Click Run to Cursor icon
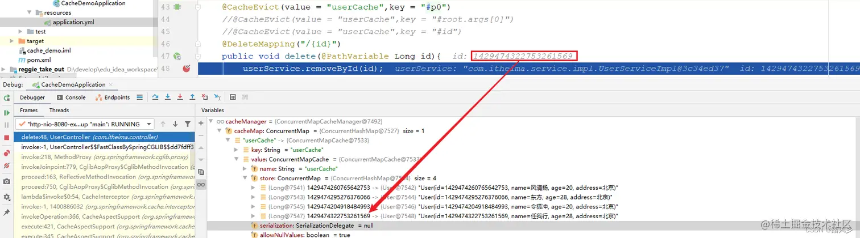The image size is (860, 238). 217,97
